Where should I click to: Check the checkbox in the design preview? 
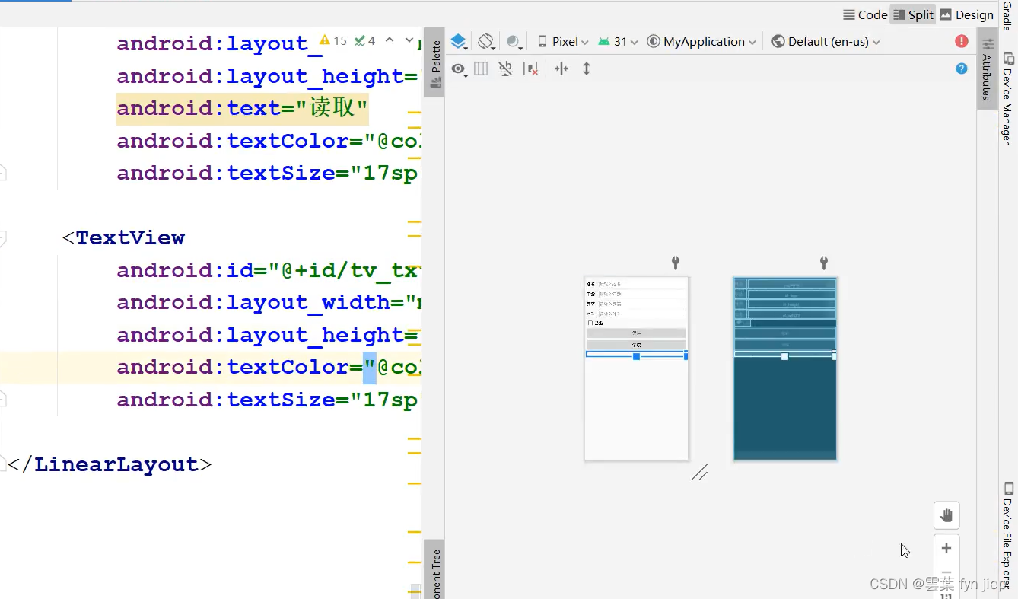click(x=590, y=323)
